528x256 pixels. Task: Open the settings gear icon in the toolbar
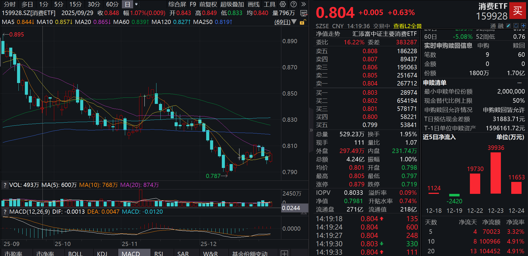pyautogui.click(x=282, y=4)
